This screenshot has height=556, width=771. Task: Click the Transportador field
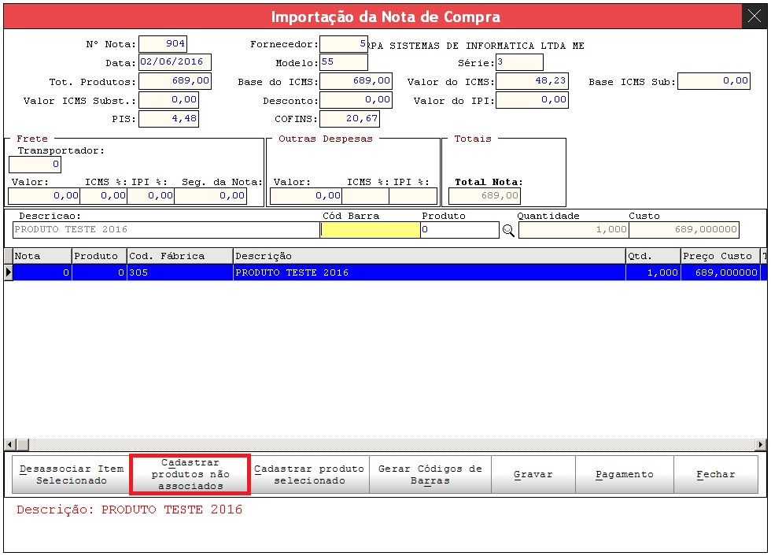35,165
